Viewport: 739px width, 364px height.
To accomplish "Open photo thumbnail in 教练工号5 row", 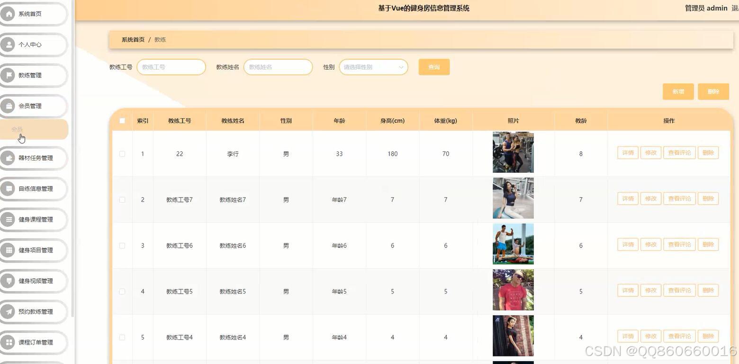I will pyautogui.click(x=513, y=290).
